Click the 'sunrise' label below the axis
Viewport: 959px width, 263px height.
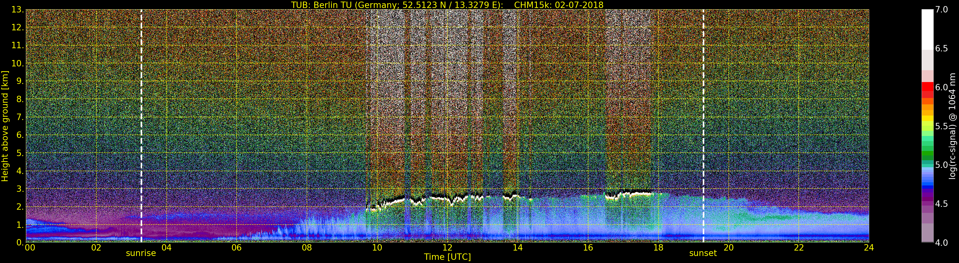pyautogui.click(x=141, y=253)
